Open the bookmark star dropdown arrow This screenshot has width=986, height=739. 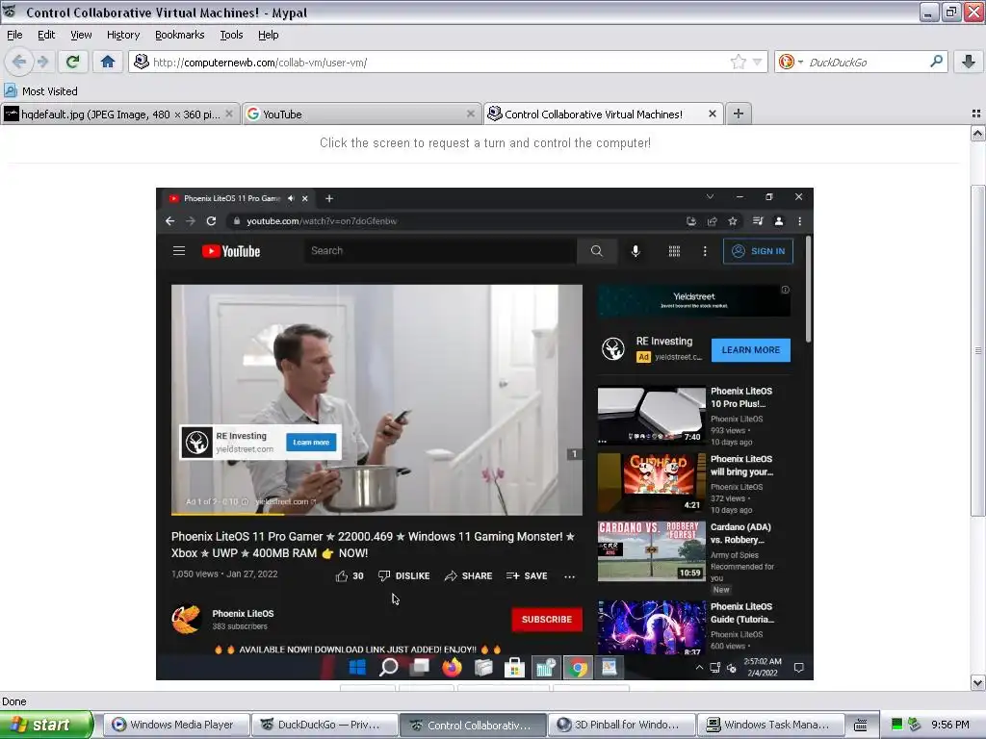click(x=758, y=62)
